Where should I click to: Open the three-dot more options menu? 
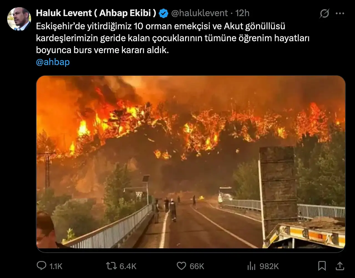(x=340, y=13)
